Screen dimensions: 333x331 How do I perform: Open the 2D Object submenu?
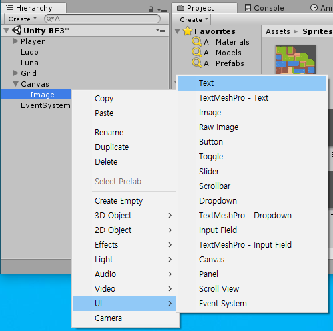click(124, 230)
